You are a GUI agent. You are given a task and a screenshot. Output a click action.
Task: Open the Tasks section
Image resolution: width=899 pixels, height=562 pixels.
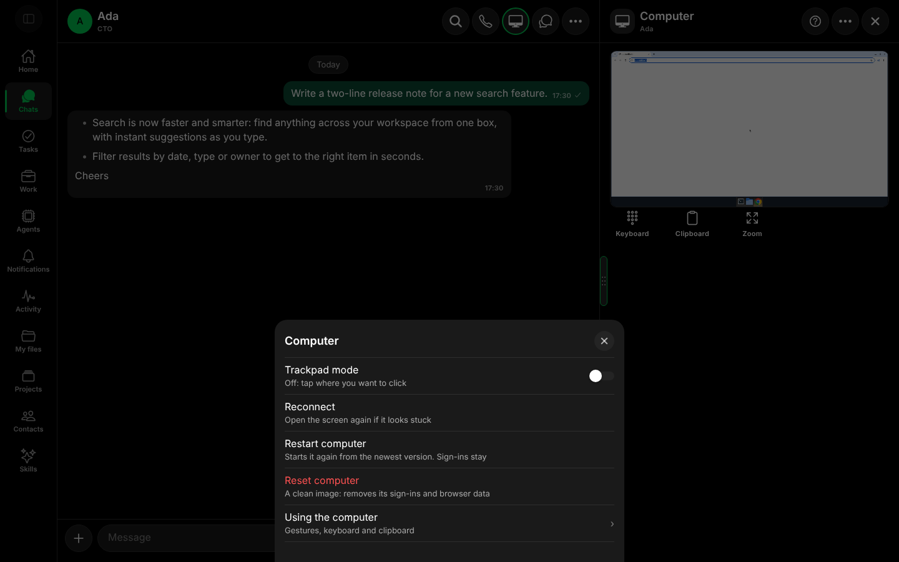[x=28, y=141]
